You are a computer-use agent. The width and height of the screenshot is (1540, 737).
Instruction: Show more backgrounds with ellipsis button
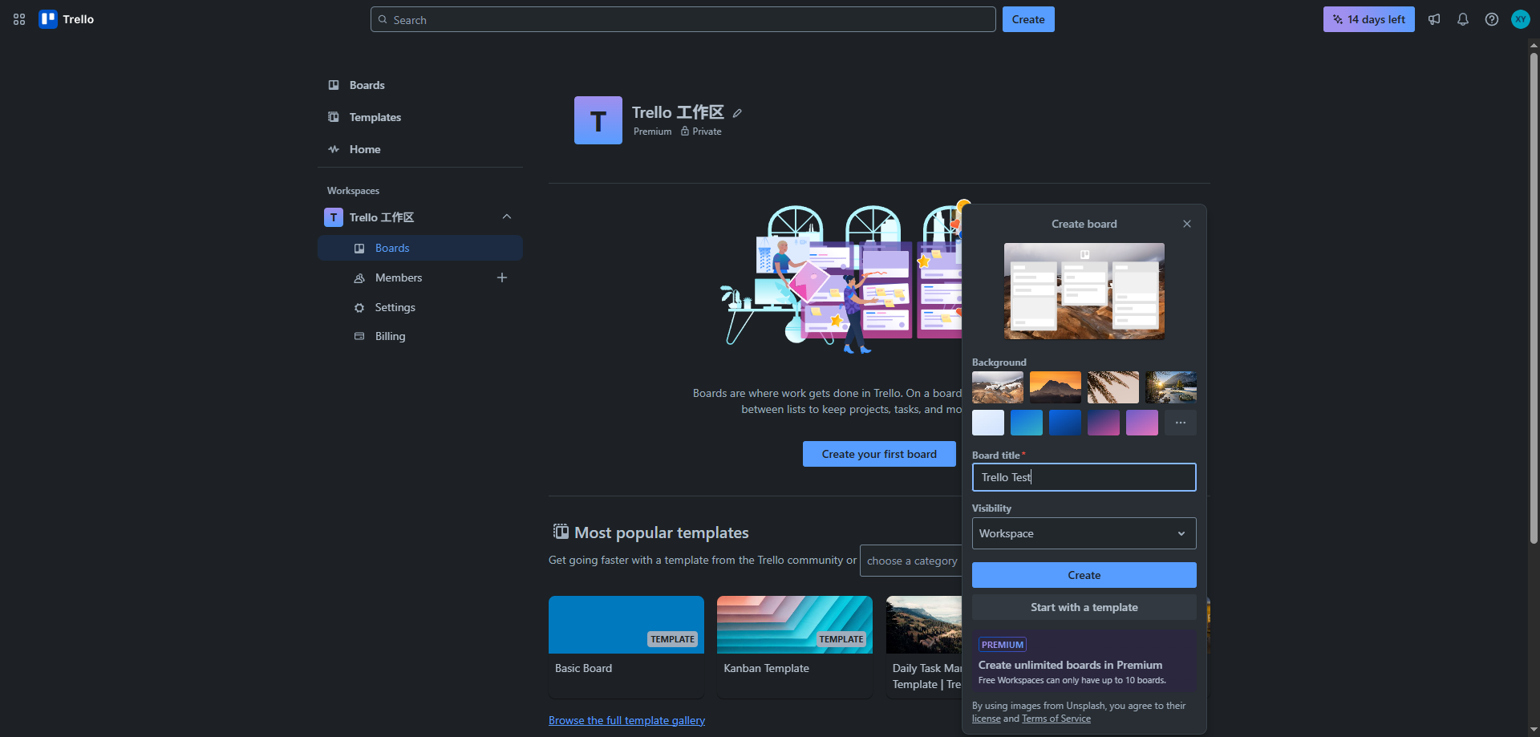pos(1181,423)
